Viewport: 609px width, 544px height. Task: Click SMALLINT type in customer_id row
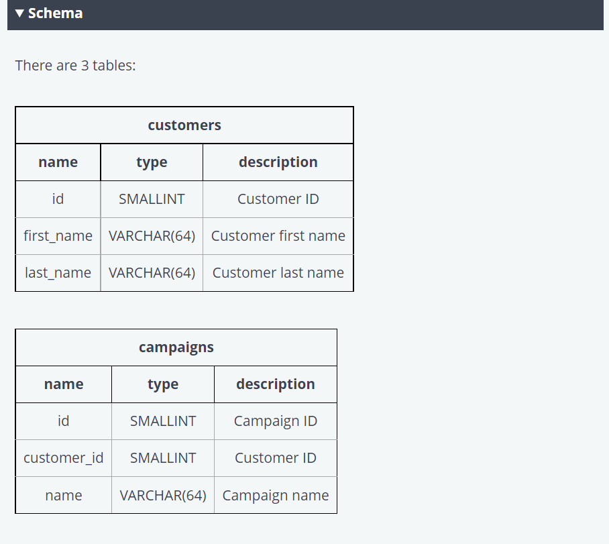(x=163, y=458)
